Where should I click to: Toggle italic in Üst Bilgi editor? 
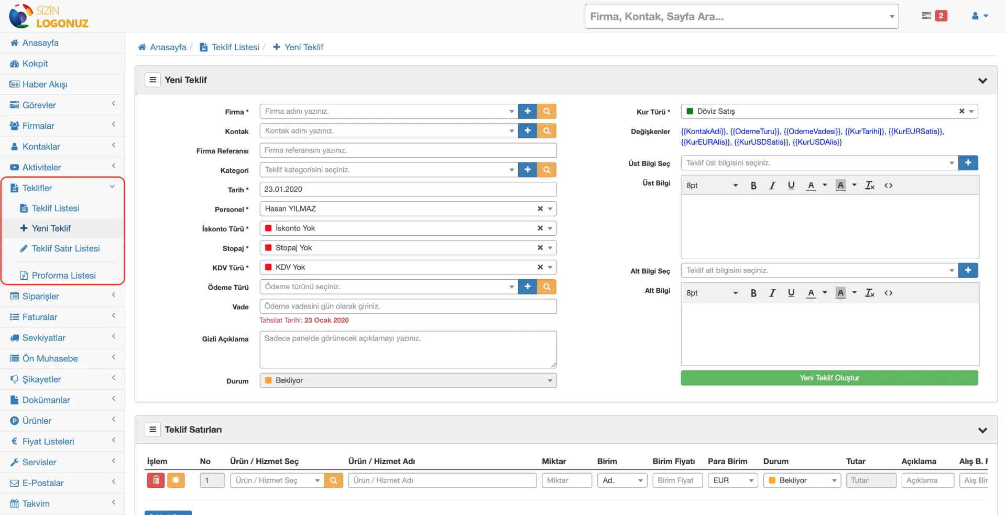(772, 185)
